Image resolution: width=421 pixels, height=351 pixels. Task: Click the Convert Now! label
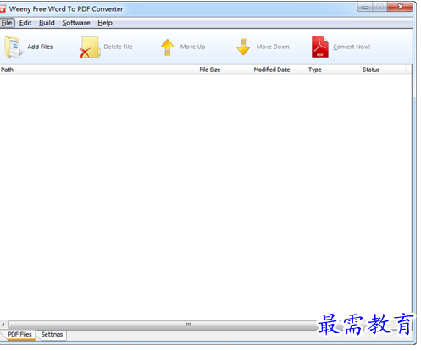tap(352, 47)
